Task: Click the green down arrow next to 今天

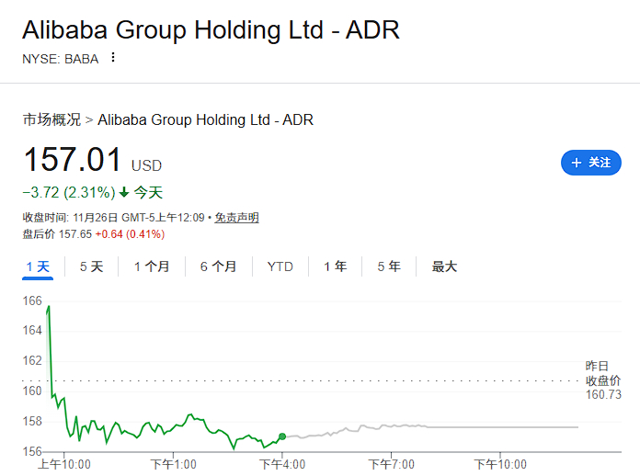Action: pyautogui.click(x=124, y=193)
